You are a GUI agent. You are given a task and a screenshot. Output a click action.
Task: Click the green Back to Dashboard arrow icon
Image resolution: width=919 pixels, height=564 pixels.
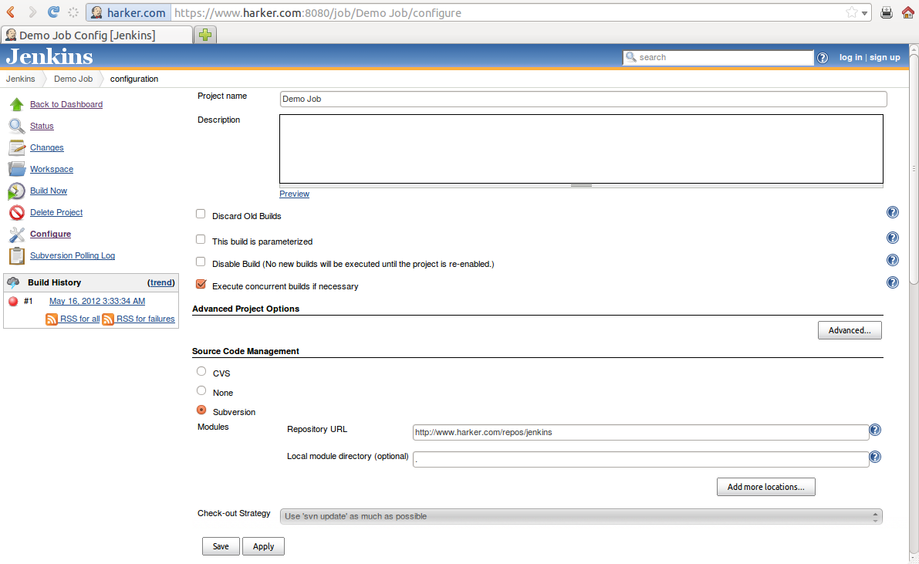[16, 104]
